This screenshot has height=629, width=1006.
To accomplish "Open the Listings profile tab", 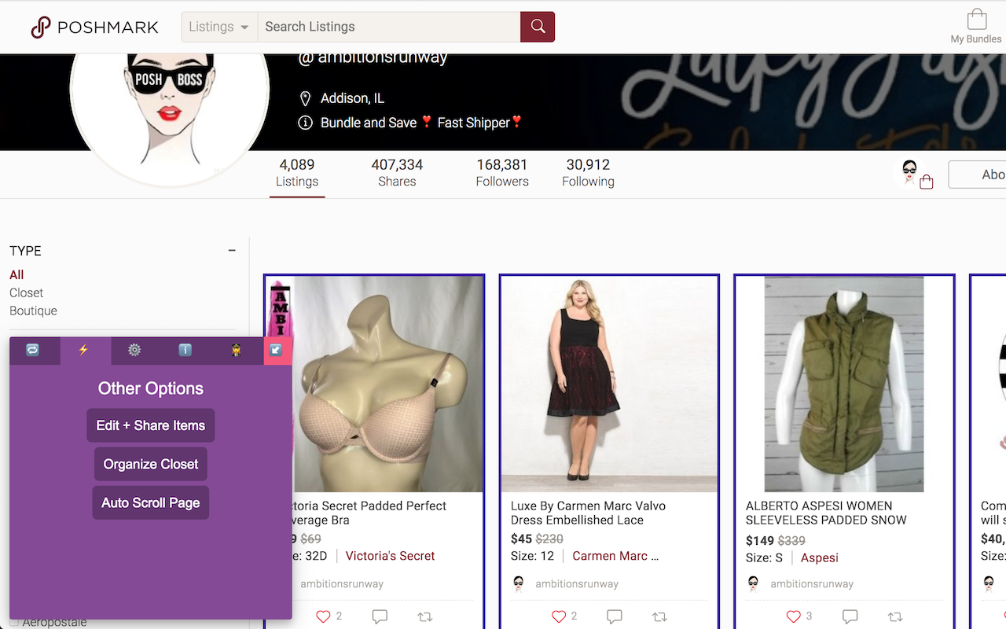I will pyautogui.click(x=297, y=173).
